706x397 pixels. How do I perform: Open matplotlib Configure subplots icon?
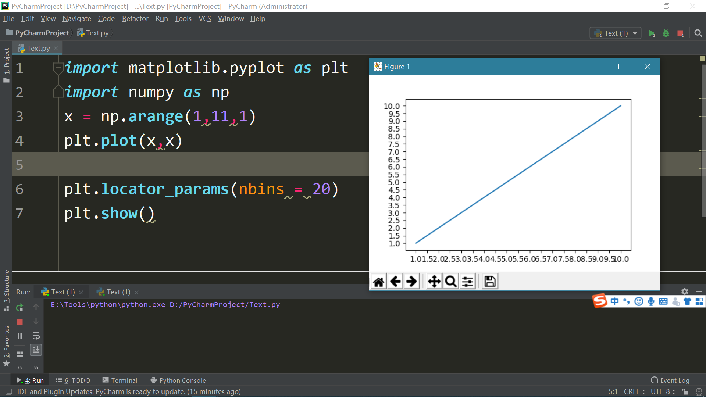[x=468, y=282]
